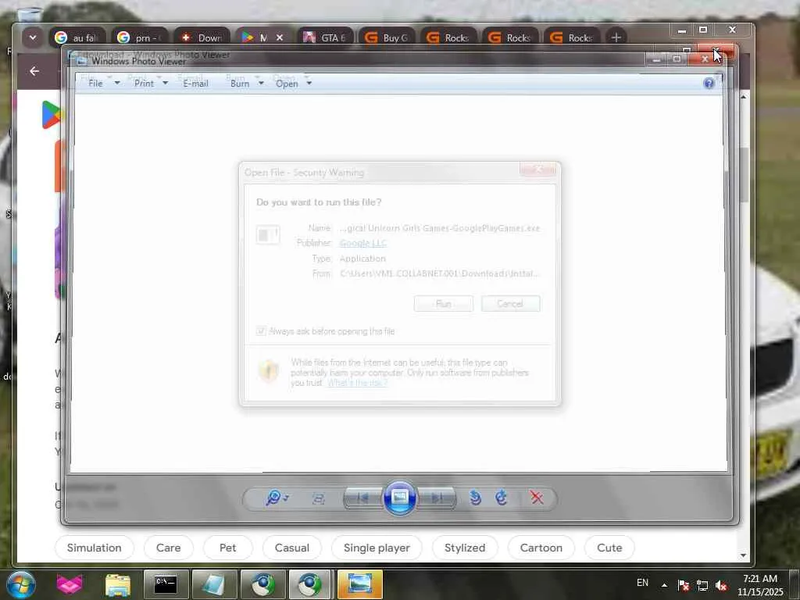Screen dimensions: 800x600
Task: Show hidden system tray icons
Action: point(664,585)
